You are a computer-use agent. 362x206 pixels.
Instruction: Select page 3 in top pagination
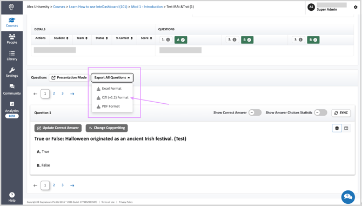click(x=63, y=94)
